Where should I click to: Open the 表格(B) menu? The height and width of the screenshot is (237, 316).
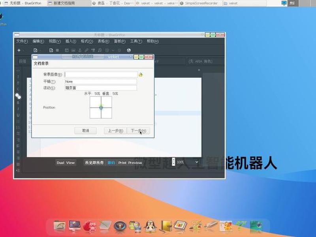tap(103, 41)
